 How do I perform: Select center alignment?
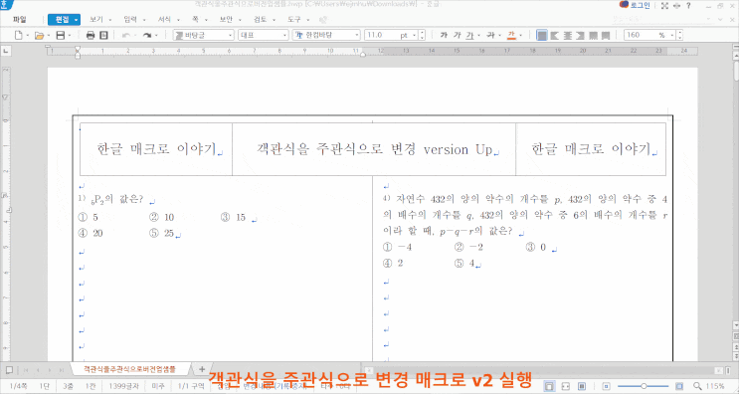568,36
